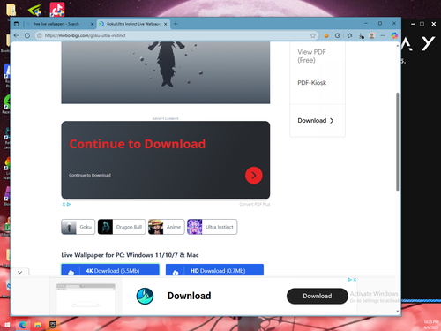
Task: Open a new browser tab with plus
Action: (x=176, y=24)
